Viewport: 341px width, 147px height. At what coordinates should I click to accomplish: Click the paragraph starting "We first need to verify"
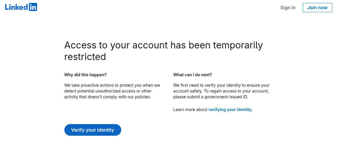tap(222, 91)
